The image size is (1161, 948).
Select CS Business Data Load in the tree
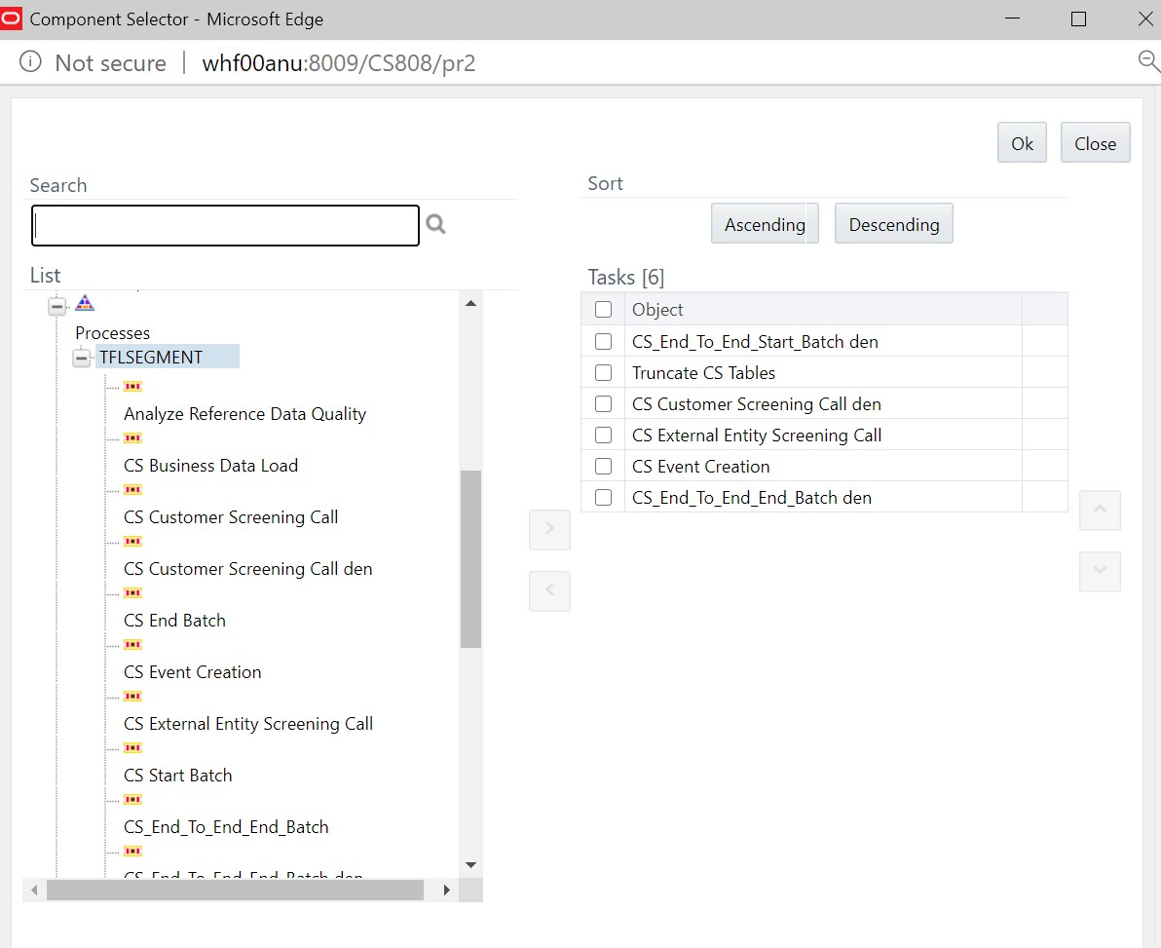(210, 465)
